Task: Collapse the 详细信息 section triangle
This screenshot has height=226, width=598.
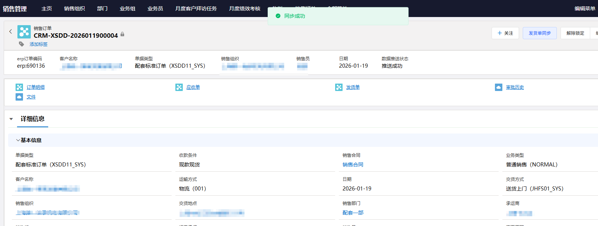Action: [x=11, y=119]
